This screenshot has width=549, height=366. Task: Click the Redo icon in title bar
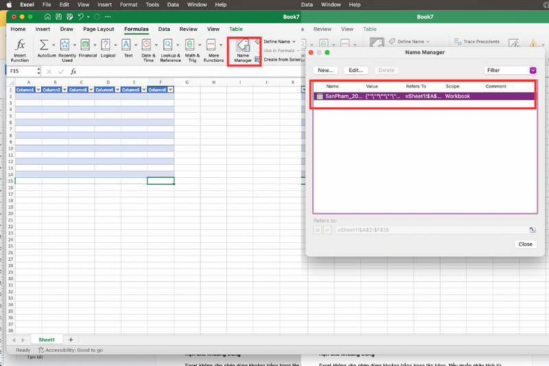(x=97, y=16)
